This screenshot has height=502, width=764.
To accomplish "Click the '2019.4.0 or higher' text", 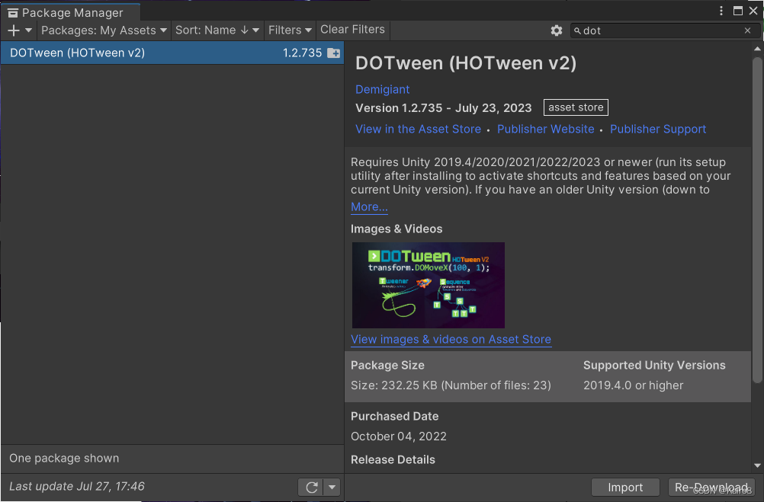I will tap(634, 385).
